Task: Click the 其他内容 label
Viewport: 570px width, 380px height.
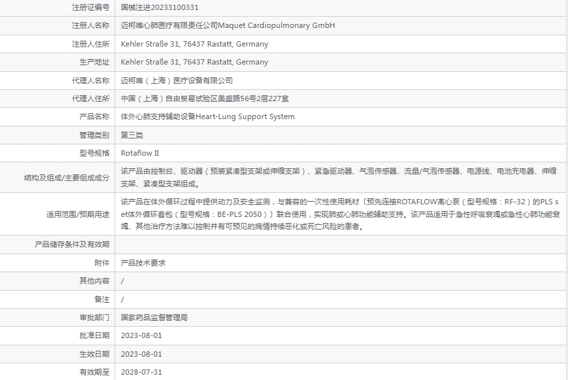Action: [x=94, y=281]
